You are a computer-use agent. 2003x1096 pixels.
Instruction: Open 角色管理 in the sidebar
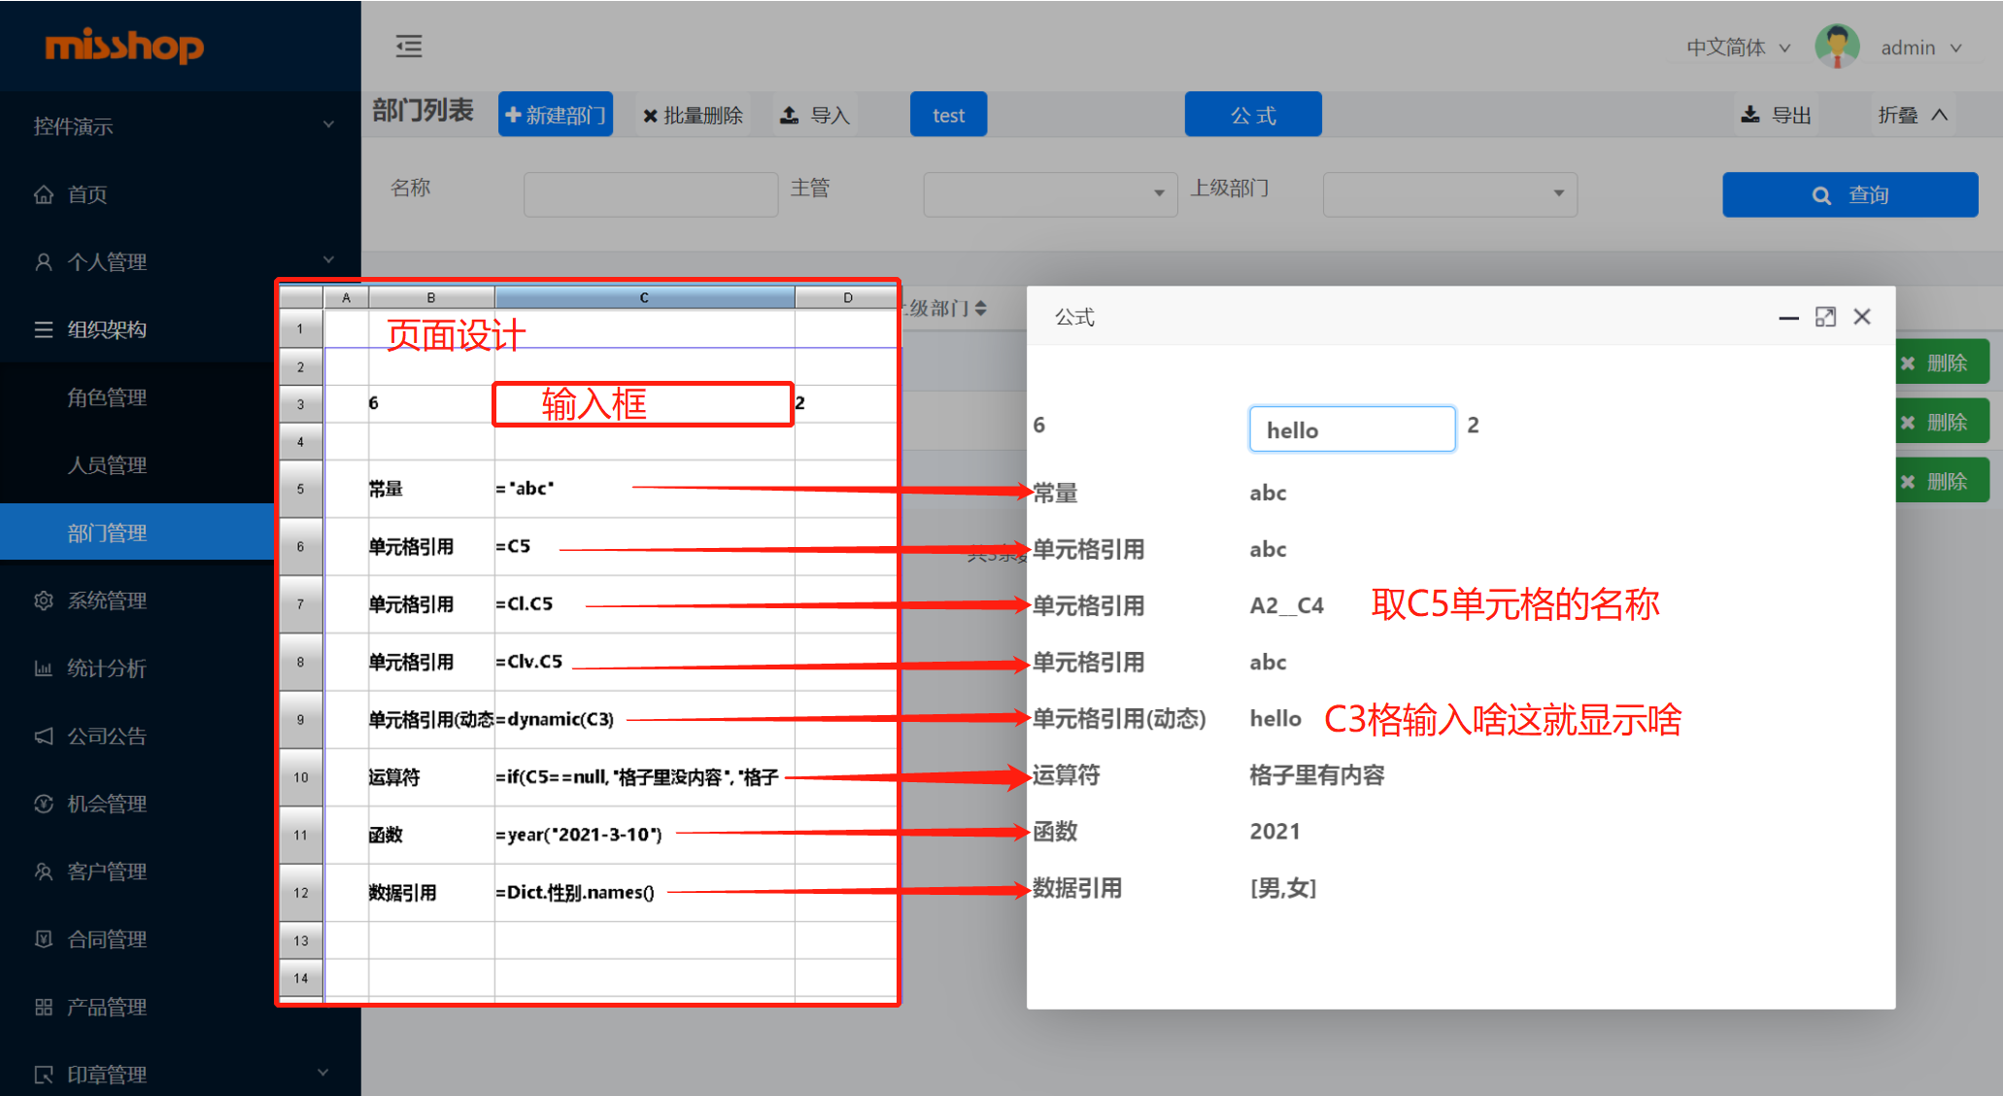[x=107, y=397]
